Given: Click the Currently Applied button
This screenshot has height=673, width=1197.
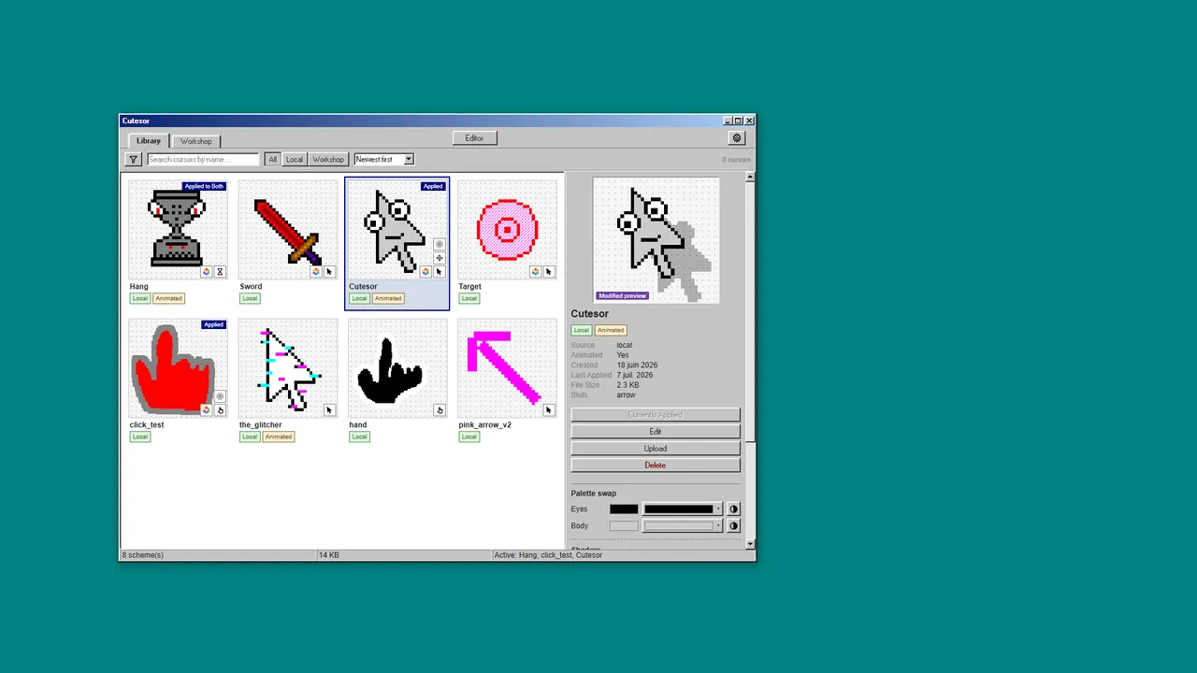Looking at the screenshot, I should pos(656,415).
